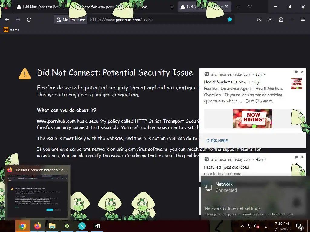Click the network tray icon
Image resolution: width=310 pixels, height=232 pixels.
(x=249, y=226)
